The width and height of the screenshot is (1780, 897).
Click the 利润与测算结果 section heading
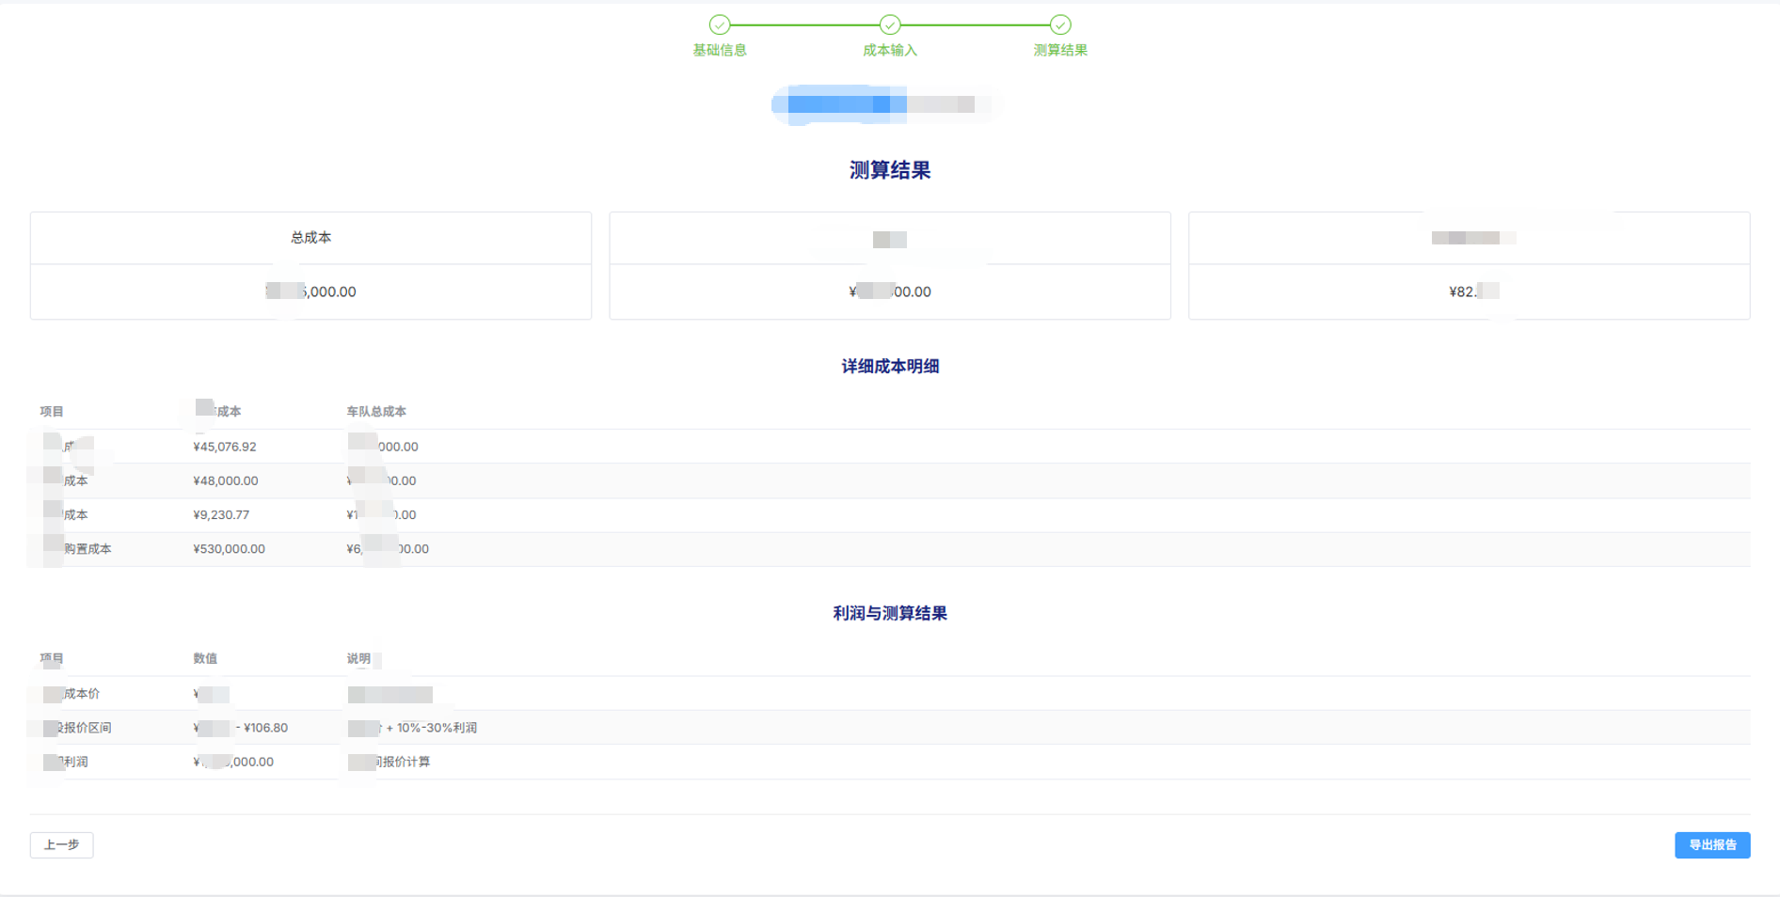point(890,613)
